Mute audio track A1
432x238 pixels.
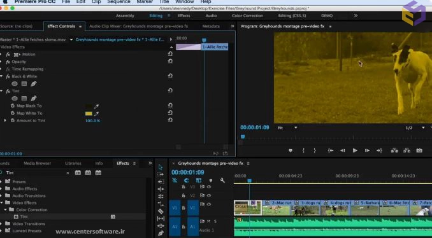coord(209,221)
